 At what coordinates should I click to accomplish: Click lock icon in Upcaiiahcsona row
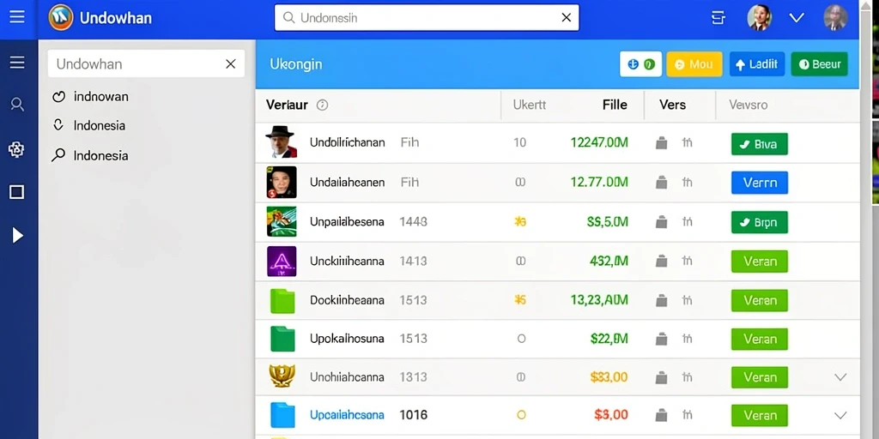pyautogui.click(x=662, y=416)
